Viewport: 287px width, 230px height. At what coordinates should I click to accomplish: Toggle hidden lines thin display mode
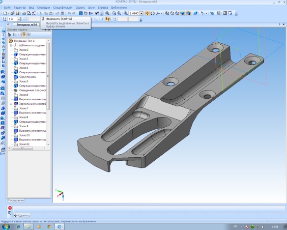click(177, 13)
